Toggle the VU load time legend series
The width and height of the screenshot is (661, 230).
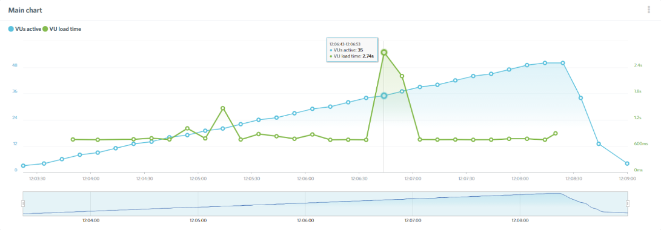tap(62, 29)
